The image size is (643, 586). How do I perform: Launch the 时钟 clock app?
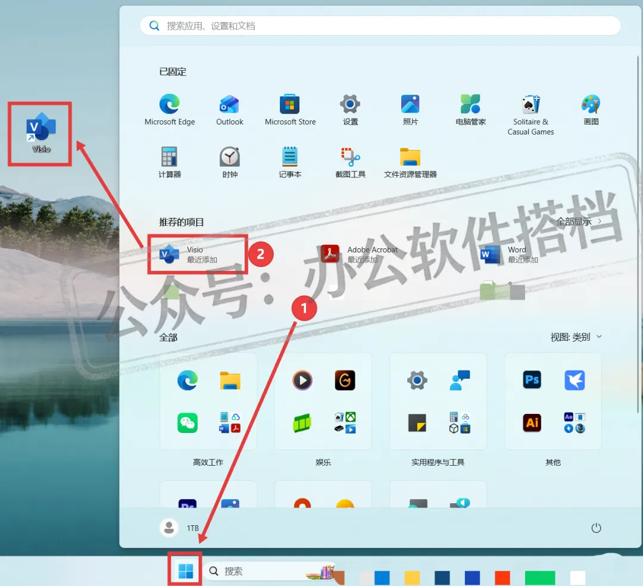tap(230, 162)
